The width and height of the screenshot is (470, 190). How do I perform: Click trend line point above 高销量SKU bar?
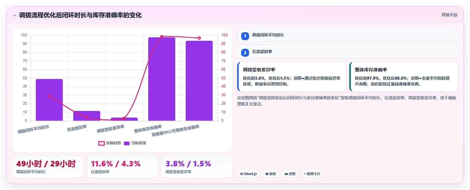[199, 38]
